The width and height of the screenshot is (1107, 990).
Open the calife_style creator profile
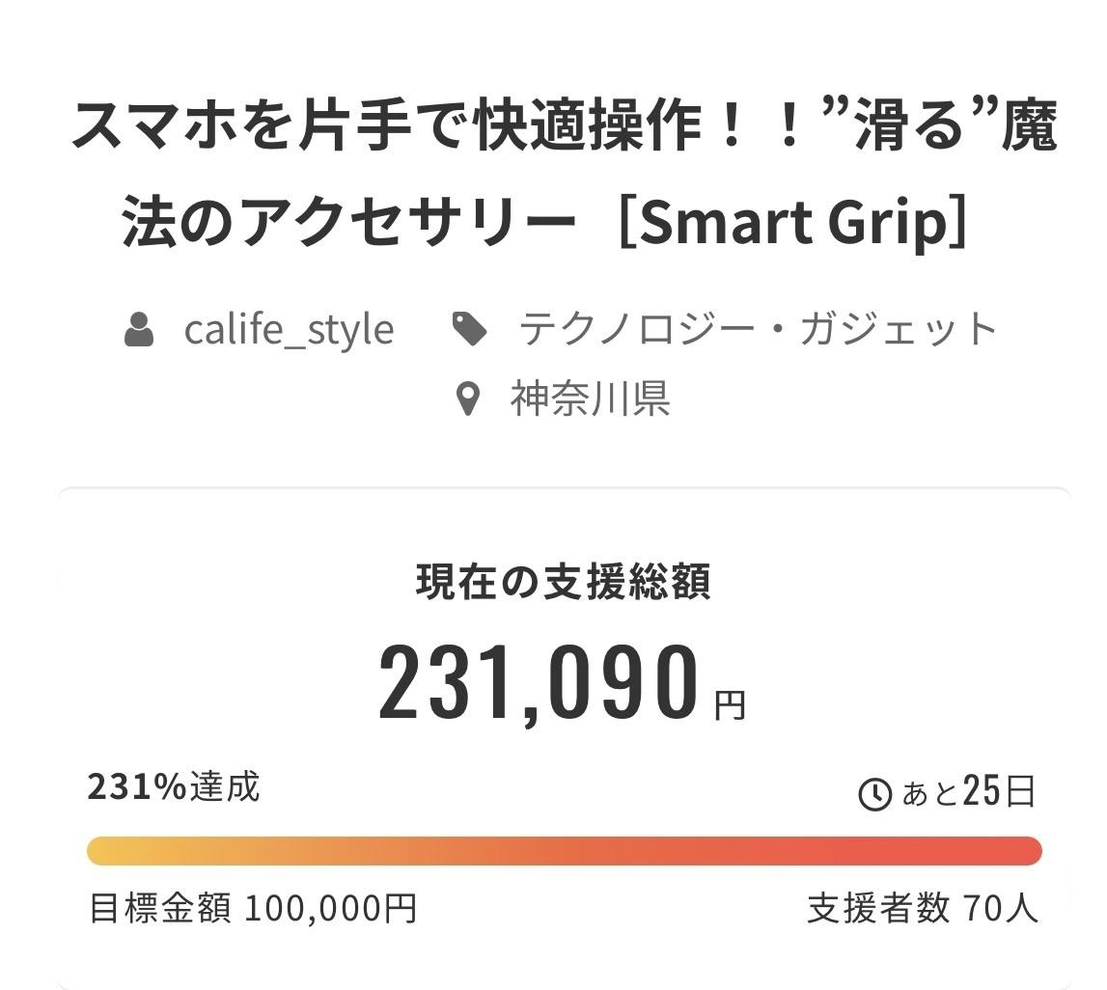(289, 329)
